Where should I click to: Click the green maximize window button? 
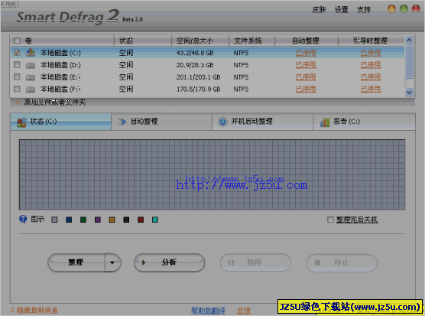[404, 8]
